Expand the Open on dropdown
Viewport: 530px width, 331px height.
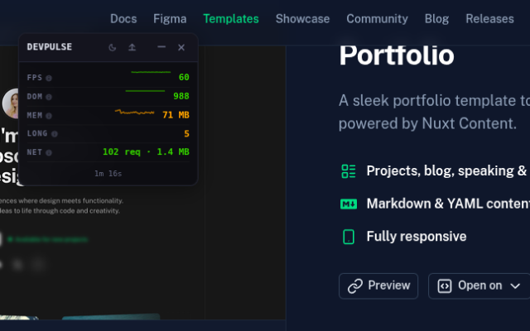479,285
